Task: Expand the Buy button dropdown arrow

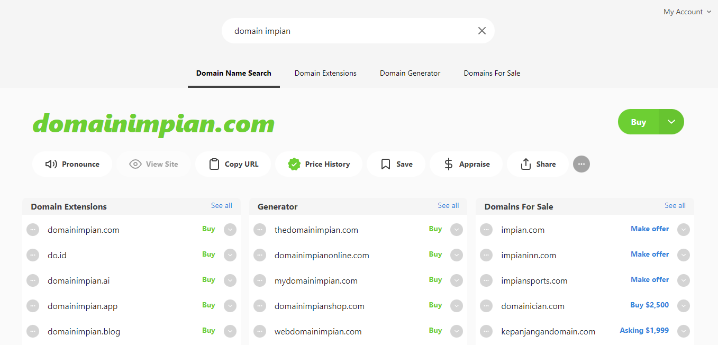Action: [x=671, y=122]
